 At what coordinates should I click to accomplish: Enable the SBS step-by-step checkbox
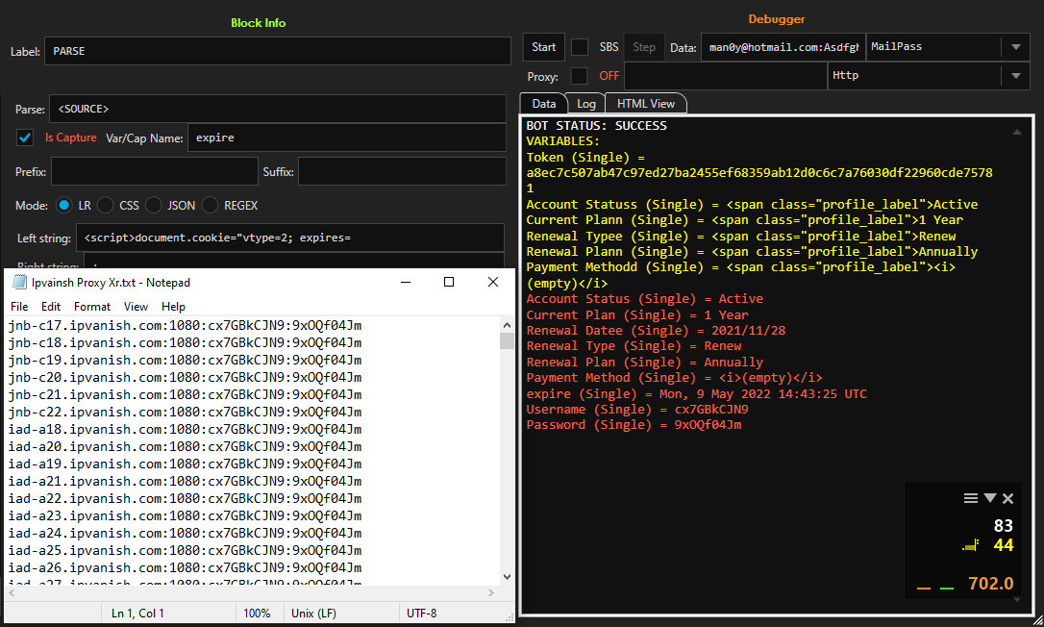pos(580,47)
